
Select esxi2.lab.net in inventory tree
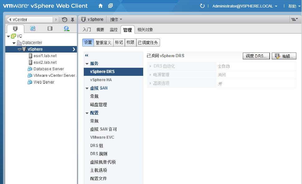45,62
